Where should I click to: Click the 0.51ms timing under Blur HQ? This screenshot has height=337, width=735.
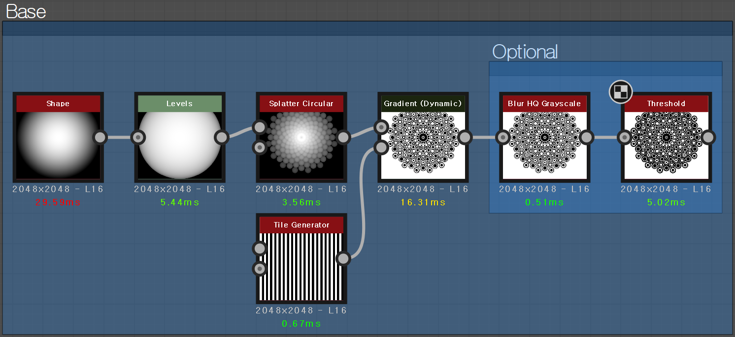[x=545, y=202]
